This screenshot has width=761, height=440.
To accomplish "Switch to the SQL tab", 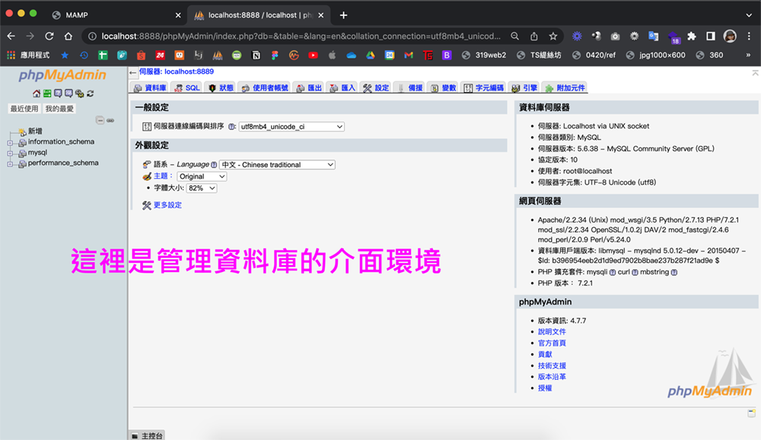I will [187, 88].
